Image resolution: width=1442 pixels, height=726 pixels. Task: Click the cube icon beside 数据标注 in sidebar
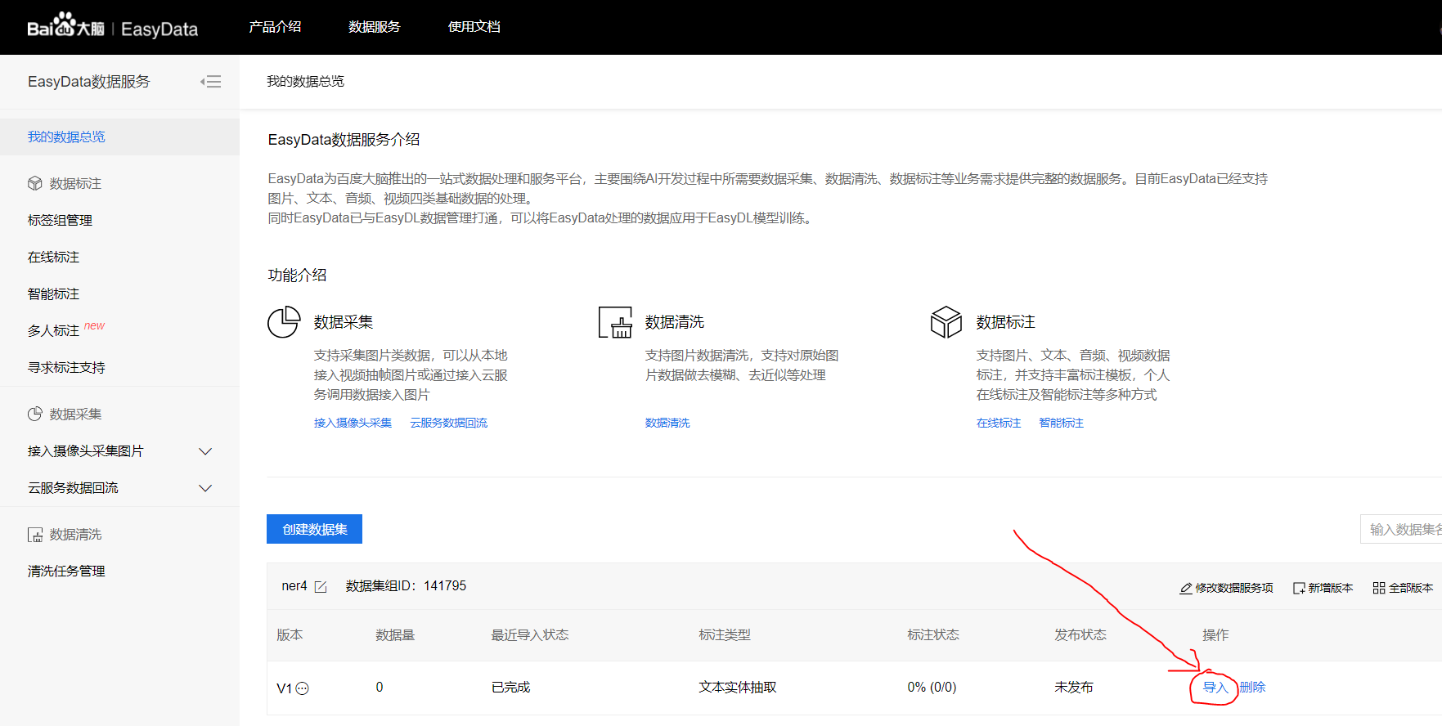pyautogui.click(x=35, y=183)
